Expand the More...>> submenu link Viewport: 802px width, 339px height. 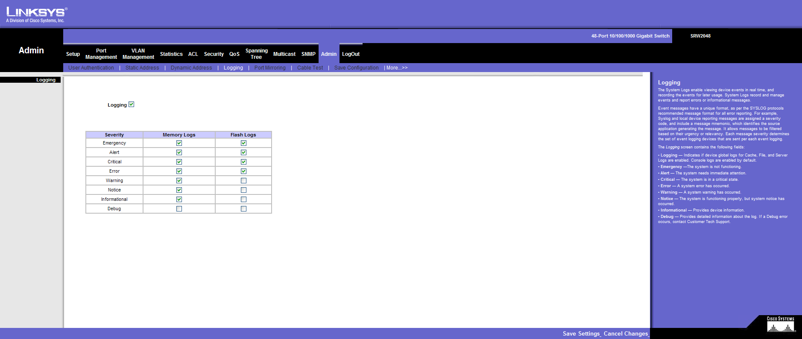point(397,68)
